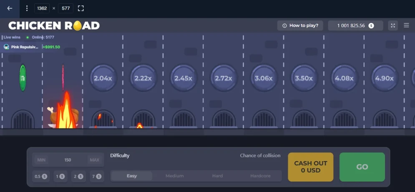Toggle the fullscreen frame icon in toolbar

81,8
